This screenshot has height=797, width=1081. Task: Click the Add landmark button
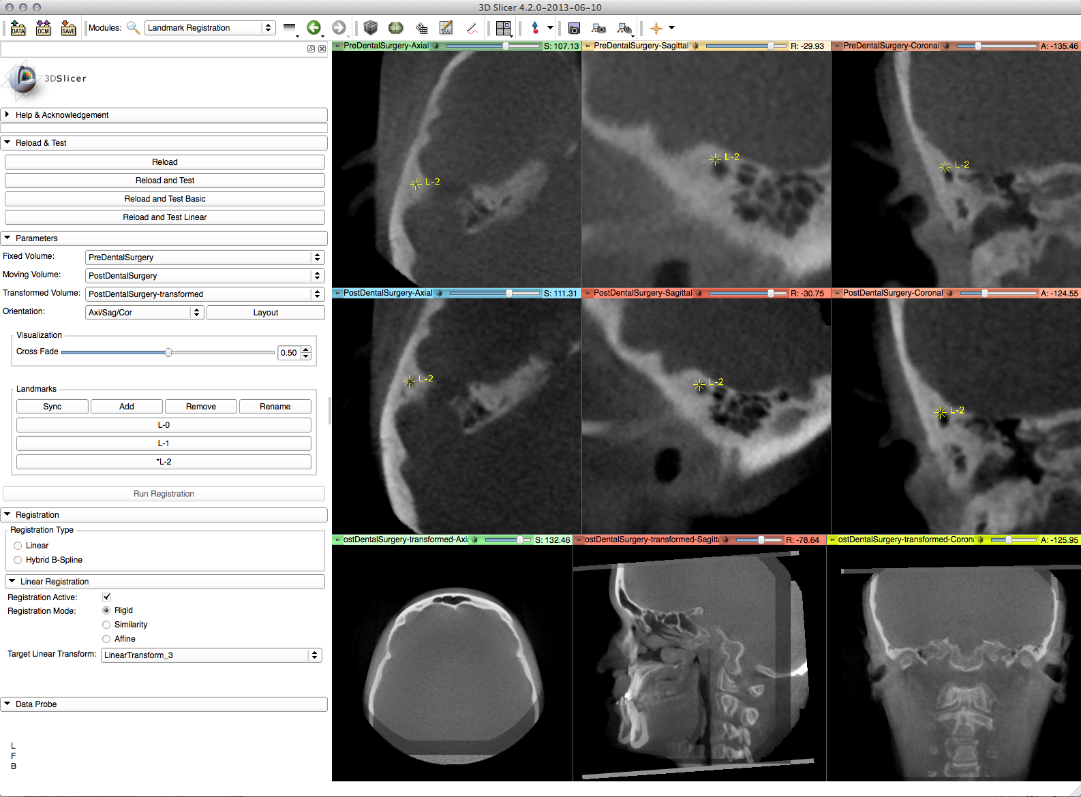click(x=127, y=407)
